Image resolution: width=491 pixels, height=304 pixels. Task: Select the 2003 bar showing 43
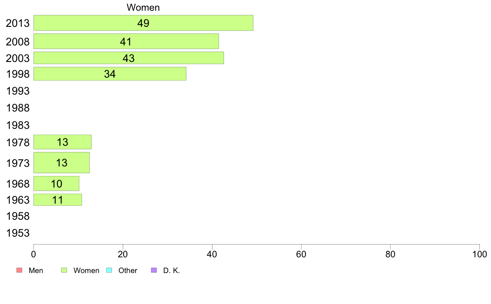coord(129,58)
